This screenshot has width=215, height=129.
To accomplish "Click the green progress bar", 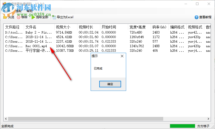I will [182, 126].
